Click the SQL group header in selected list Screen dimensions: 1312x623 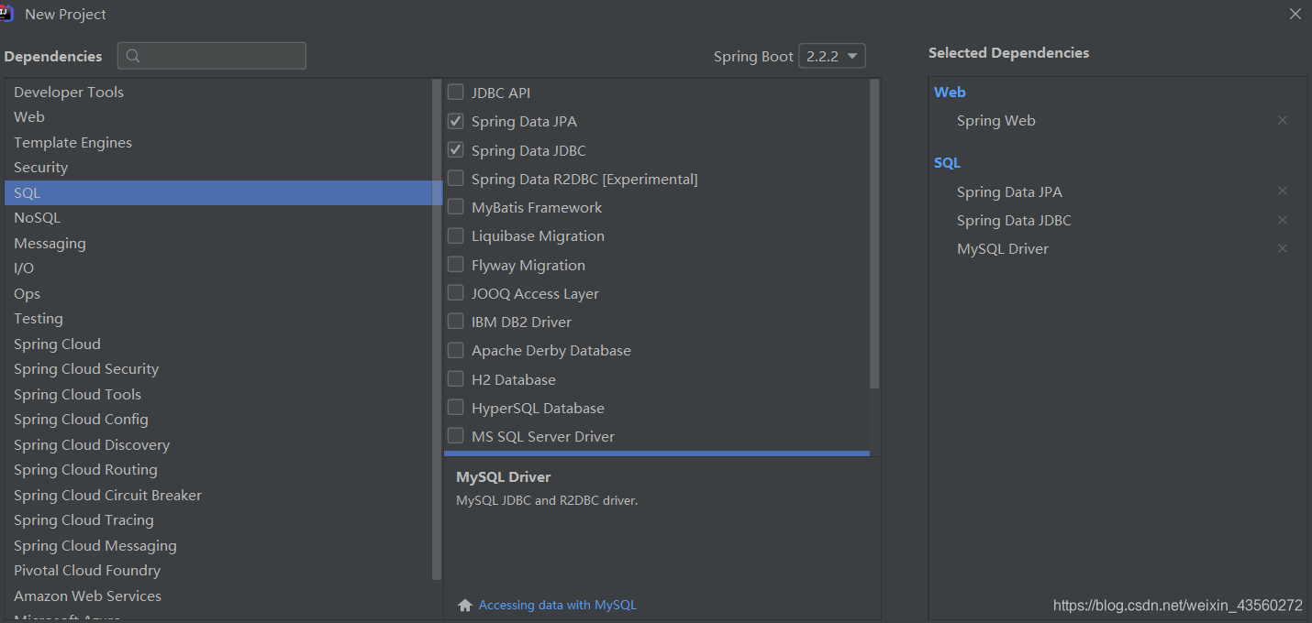947,162
